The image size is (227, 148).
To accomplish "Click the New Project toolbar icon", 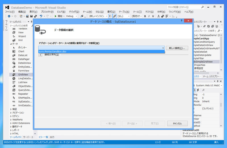I will point(21,16).
